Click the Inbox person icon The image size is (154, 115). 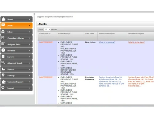point(3,32)
